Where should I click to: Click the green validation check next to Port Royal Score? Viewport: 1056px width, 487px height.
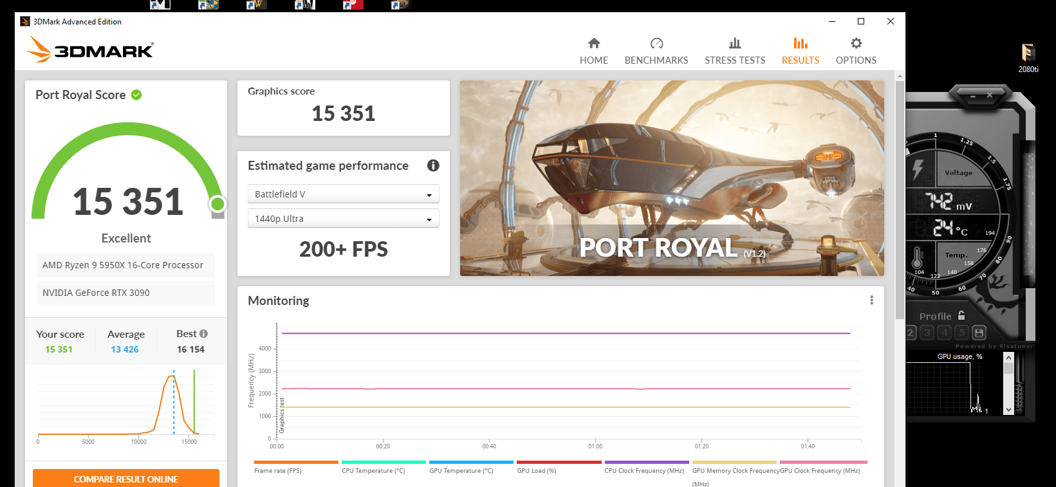(136, 95)
